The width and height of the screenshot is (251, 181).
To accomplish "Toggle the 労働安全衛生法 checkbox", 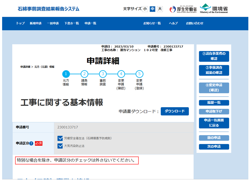I will click(60, 138).
